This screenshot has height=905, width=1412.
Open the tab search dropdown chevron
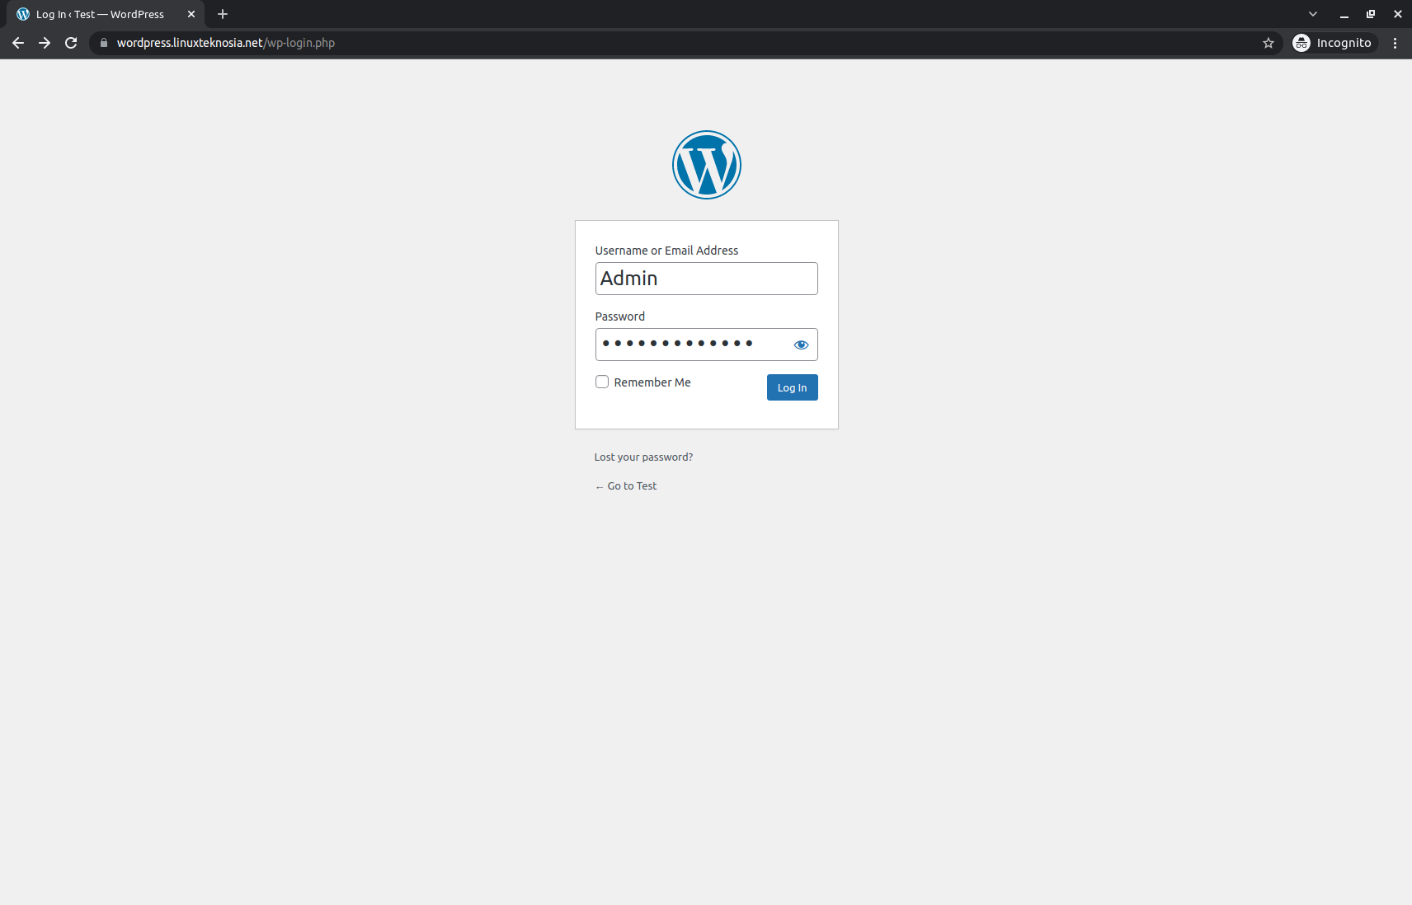(1311, 14)
